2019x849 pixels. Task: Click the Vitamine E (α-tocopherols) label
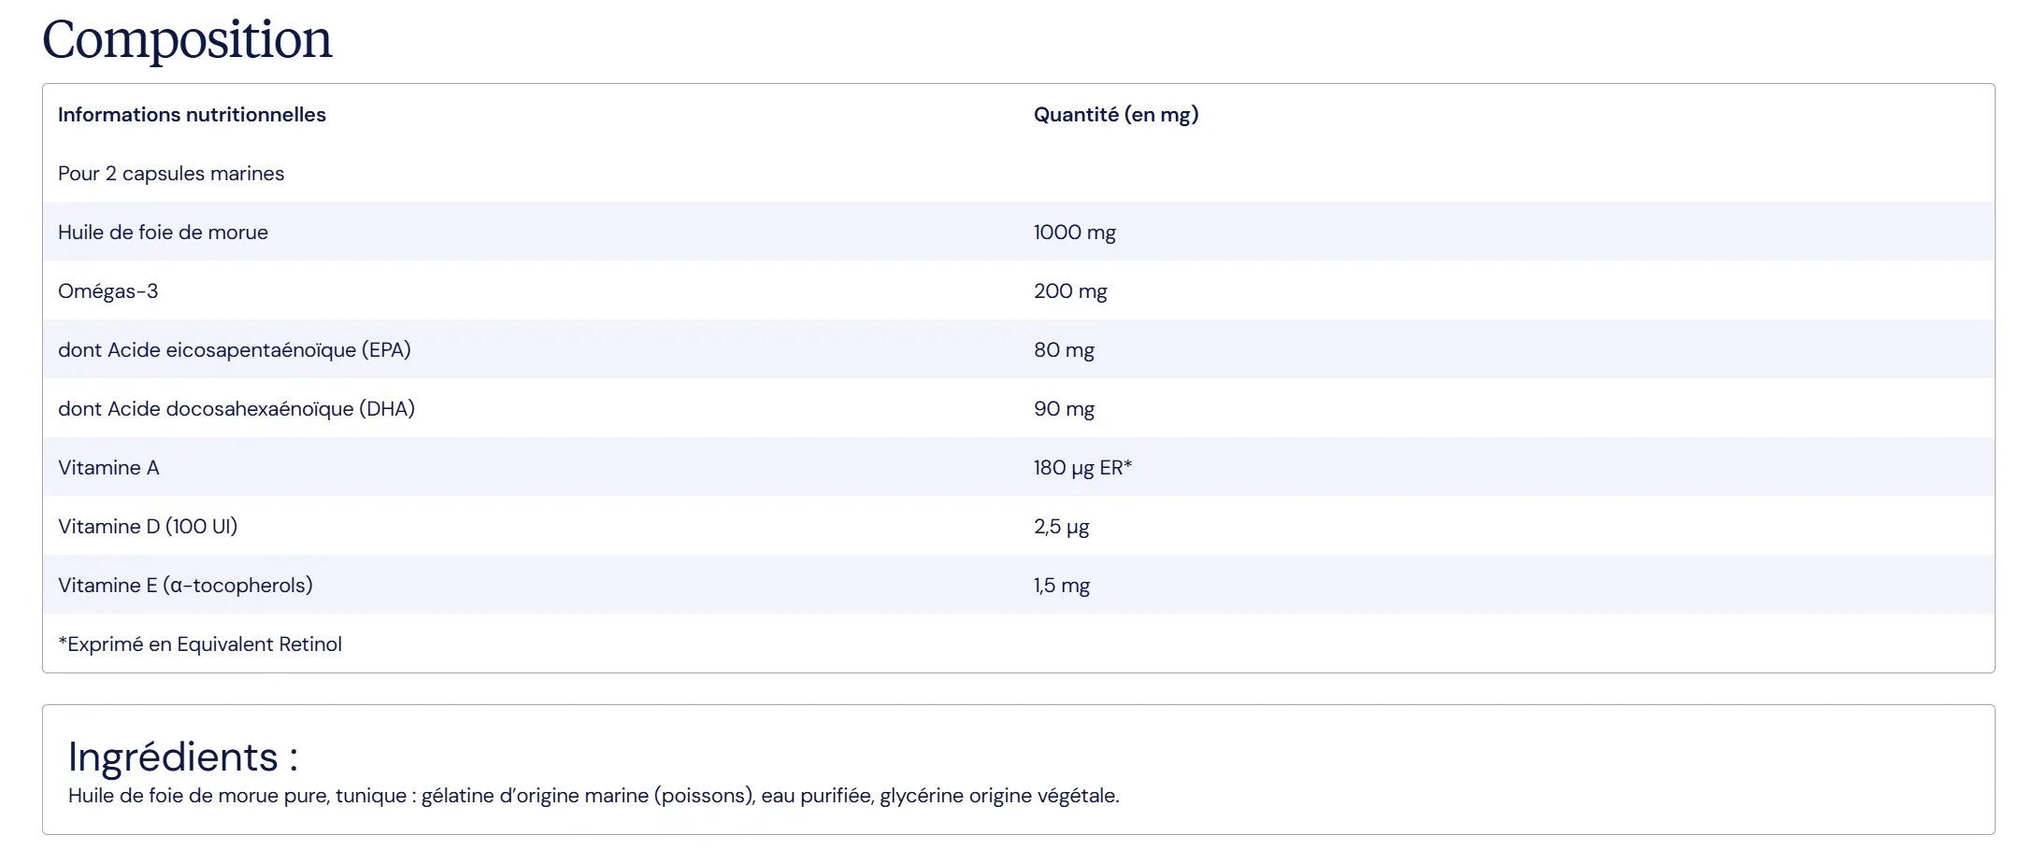pos(185,586)
